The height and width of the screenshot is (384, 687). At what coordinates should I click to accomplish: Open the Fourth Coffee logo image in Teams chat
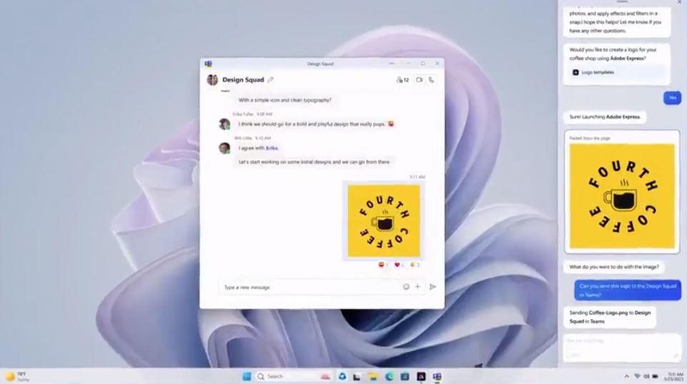click(383, 221)
